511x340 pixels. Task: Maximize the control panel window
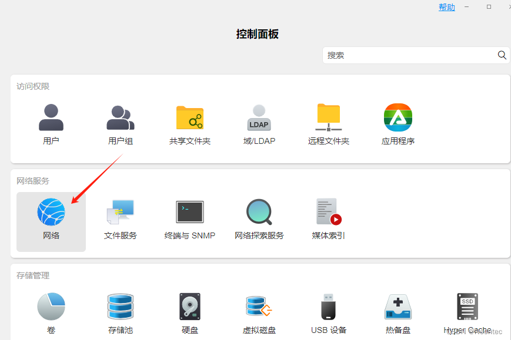coord(489,7)
